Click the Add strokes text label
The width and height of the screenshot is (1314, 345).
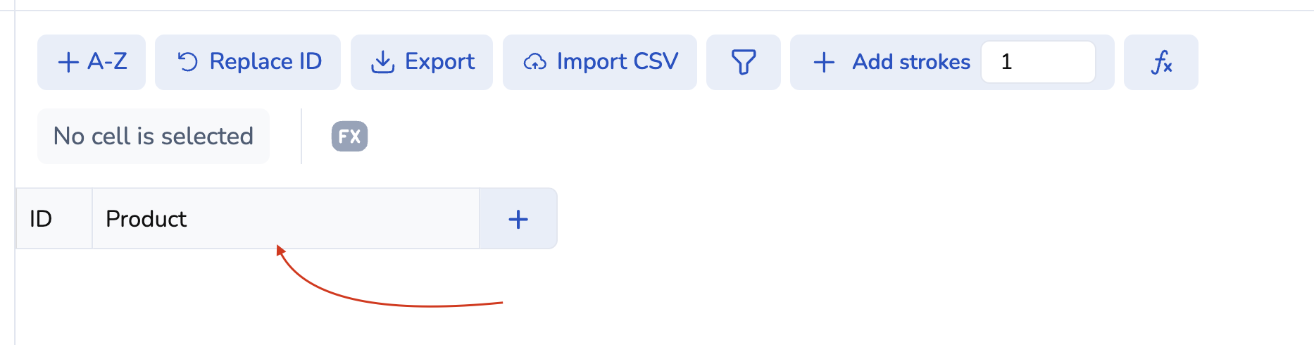tap(911, 61)
